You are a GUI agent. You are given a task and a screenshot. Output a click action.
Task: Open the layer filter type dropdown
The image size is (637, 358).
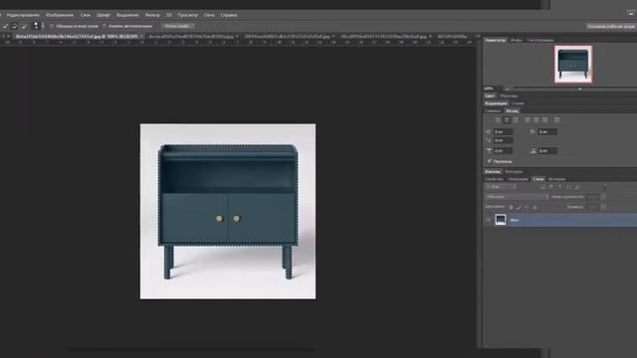point(501,187)
